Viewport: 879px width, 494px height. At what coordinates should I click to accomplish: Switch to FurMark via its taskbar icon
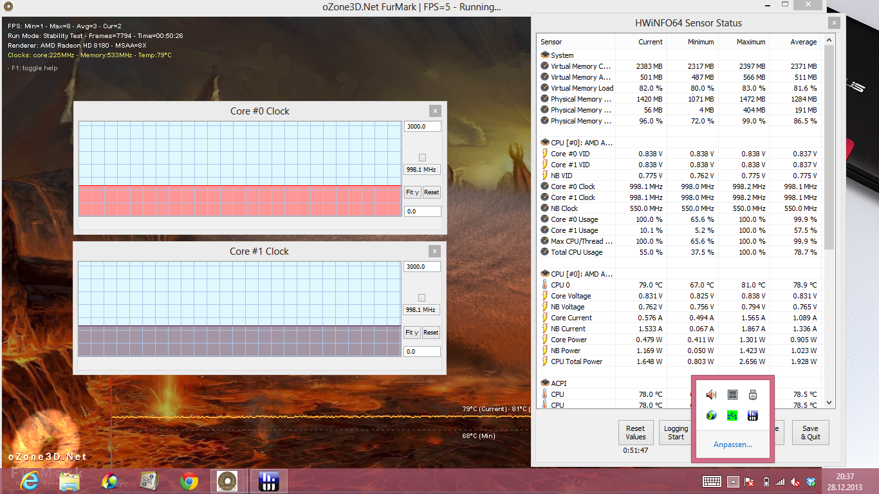click(x=227, y=481)
